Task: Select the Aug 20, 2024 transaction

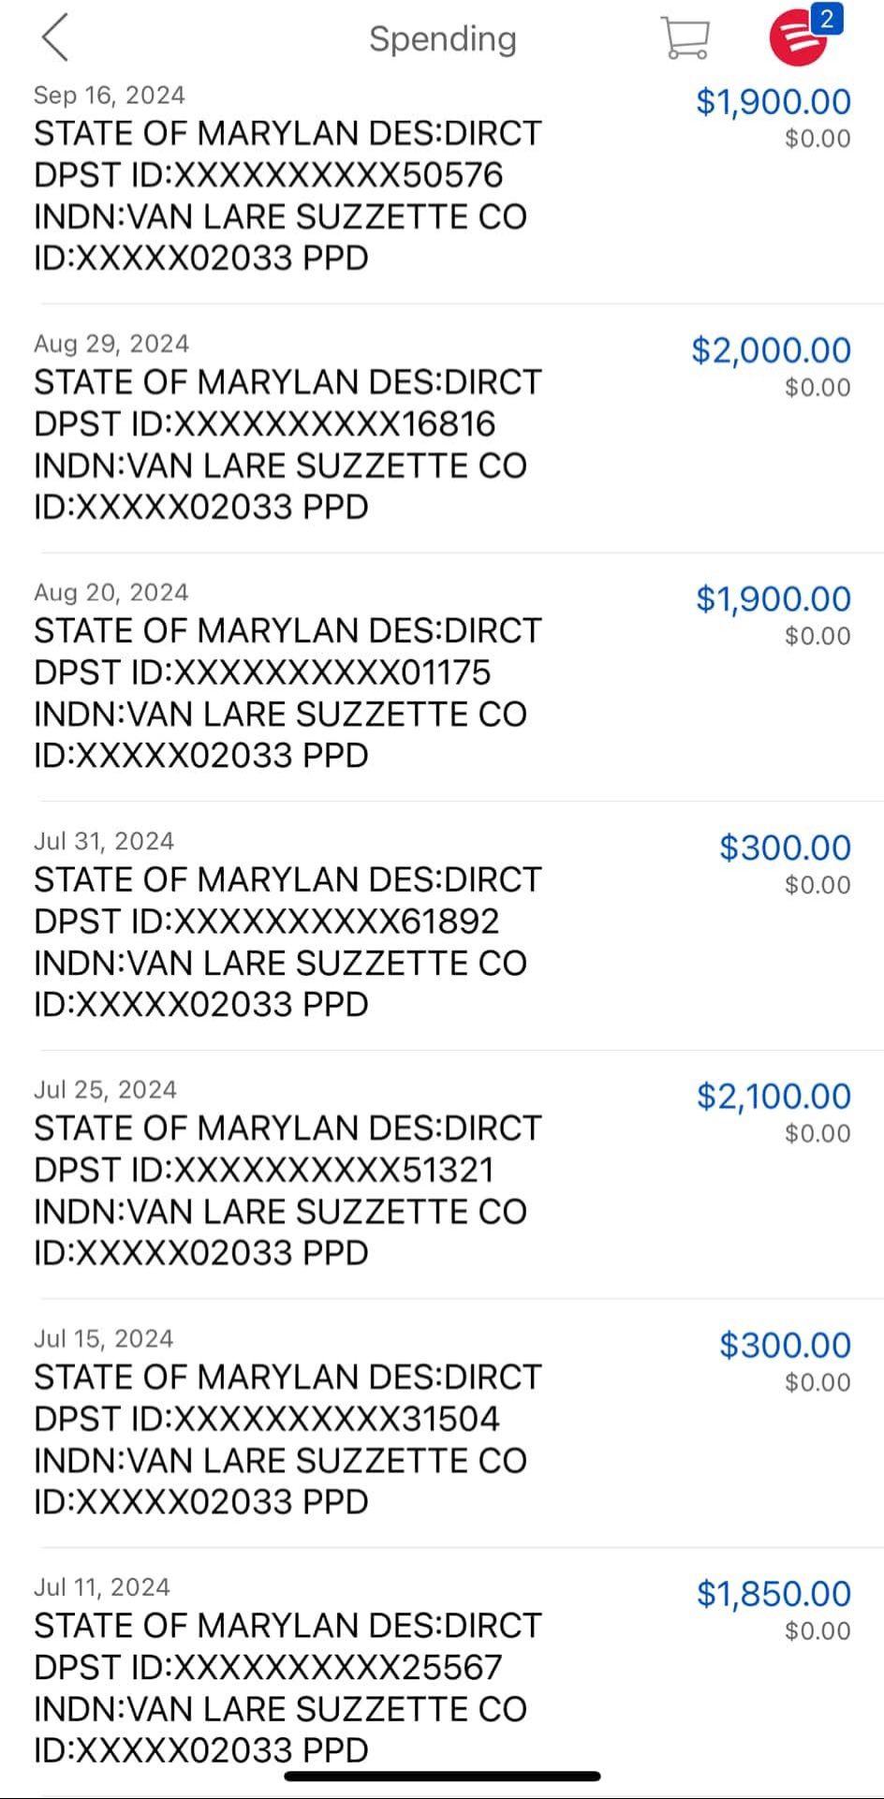Action: [x=287, y=693]
